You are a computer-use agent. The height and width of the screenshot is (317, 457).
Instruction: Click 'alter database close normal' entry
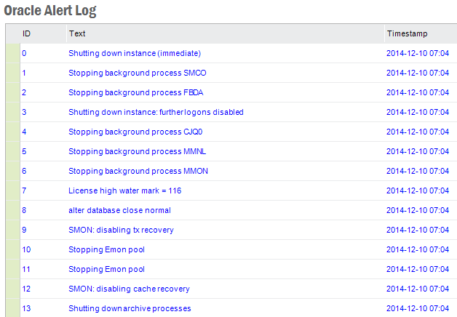119,210
